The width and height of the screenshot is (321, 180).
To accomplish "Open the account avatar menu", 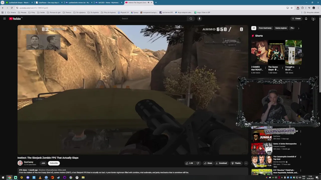I will (313, 18).
